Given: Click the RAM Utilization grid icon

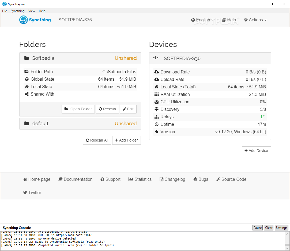Looking at the screenshot, I should [156, 94].
